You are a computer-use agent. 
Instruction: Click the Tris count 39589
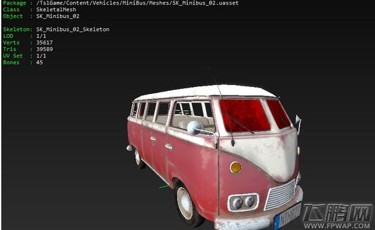click(x=44, y=49)
